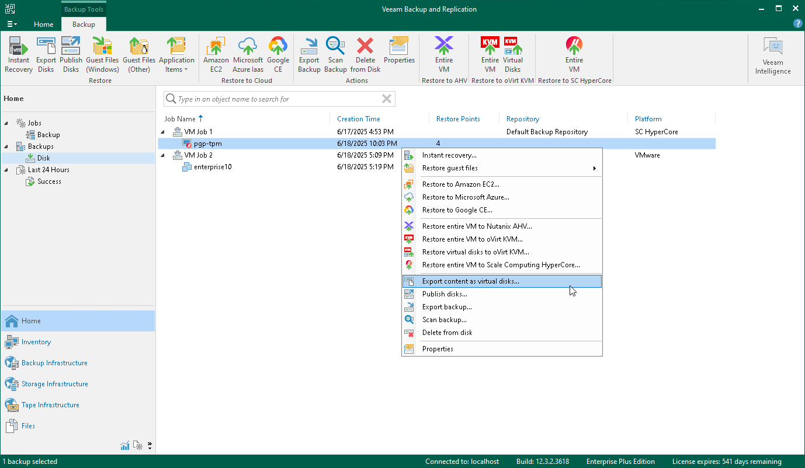Viewport: 805px width, 468px height.
Task: Collapse the VM Job 1 tree entry
Action: pos(162,131)
